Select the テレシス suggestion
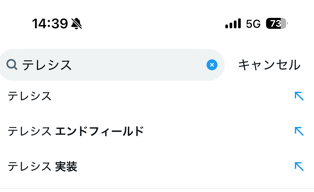 pyautogui.click(x=29, y=96)
